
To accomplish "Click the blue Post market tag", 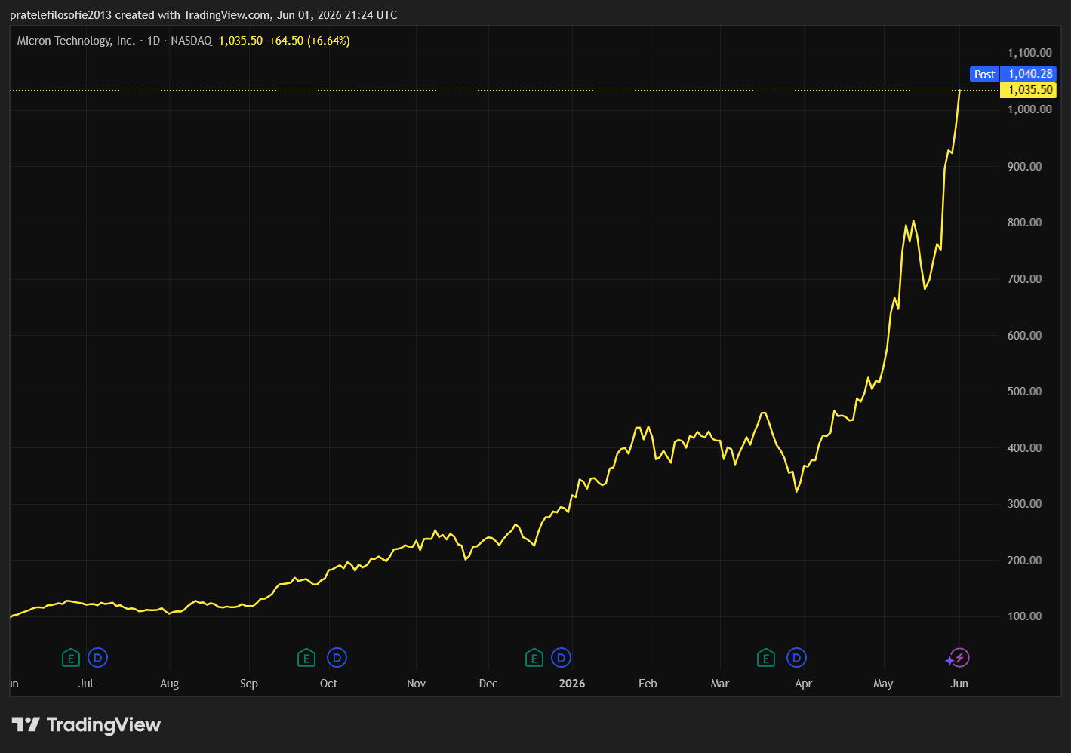I will 984,74.
